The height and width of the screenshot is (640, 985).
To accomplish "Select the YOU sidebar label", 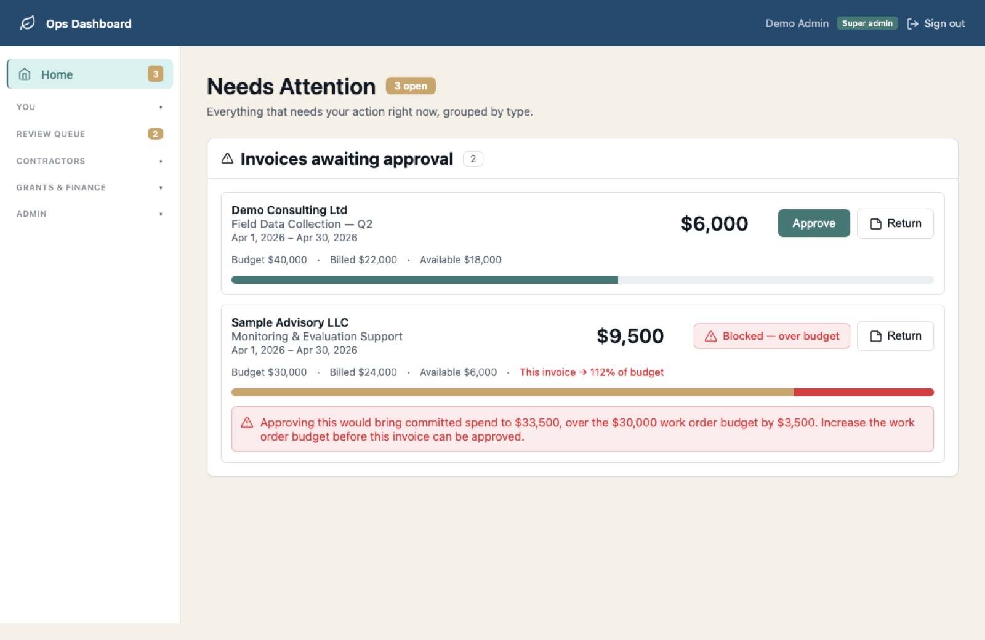I will point(26,107).
